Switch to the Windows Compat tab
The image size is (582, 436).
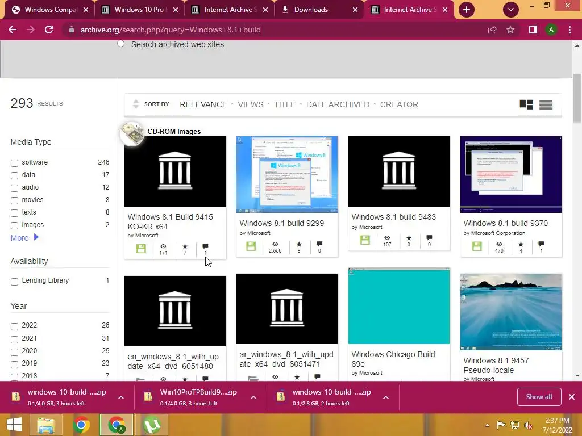pyautogui.click(x=49, y=10)
